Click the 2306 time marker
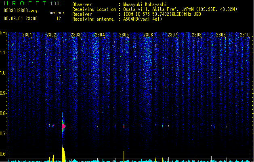The height and width of the screenshot is (162, 254). coord(148,34)
